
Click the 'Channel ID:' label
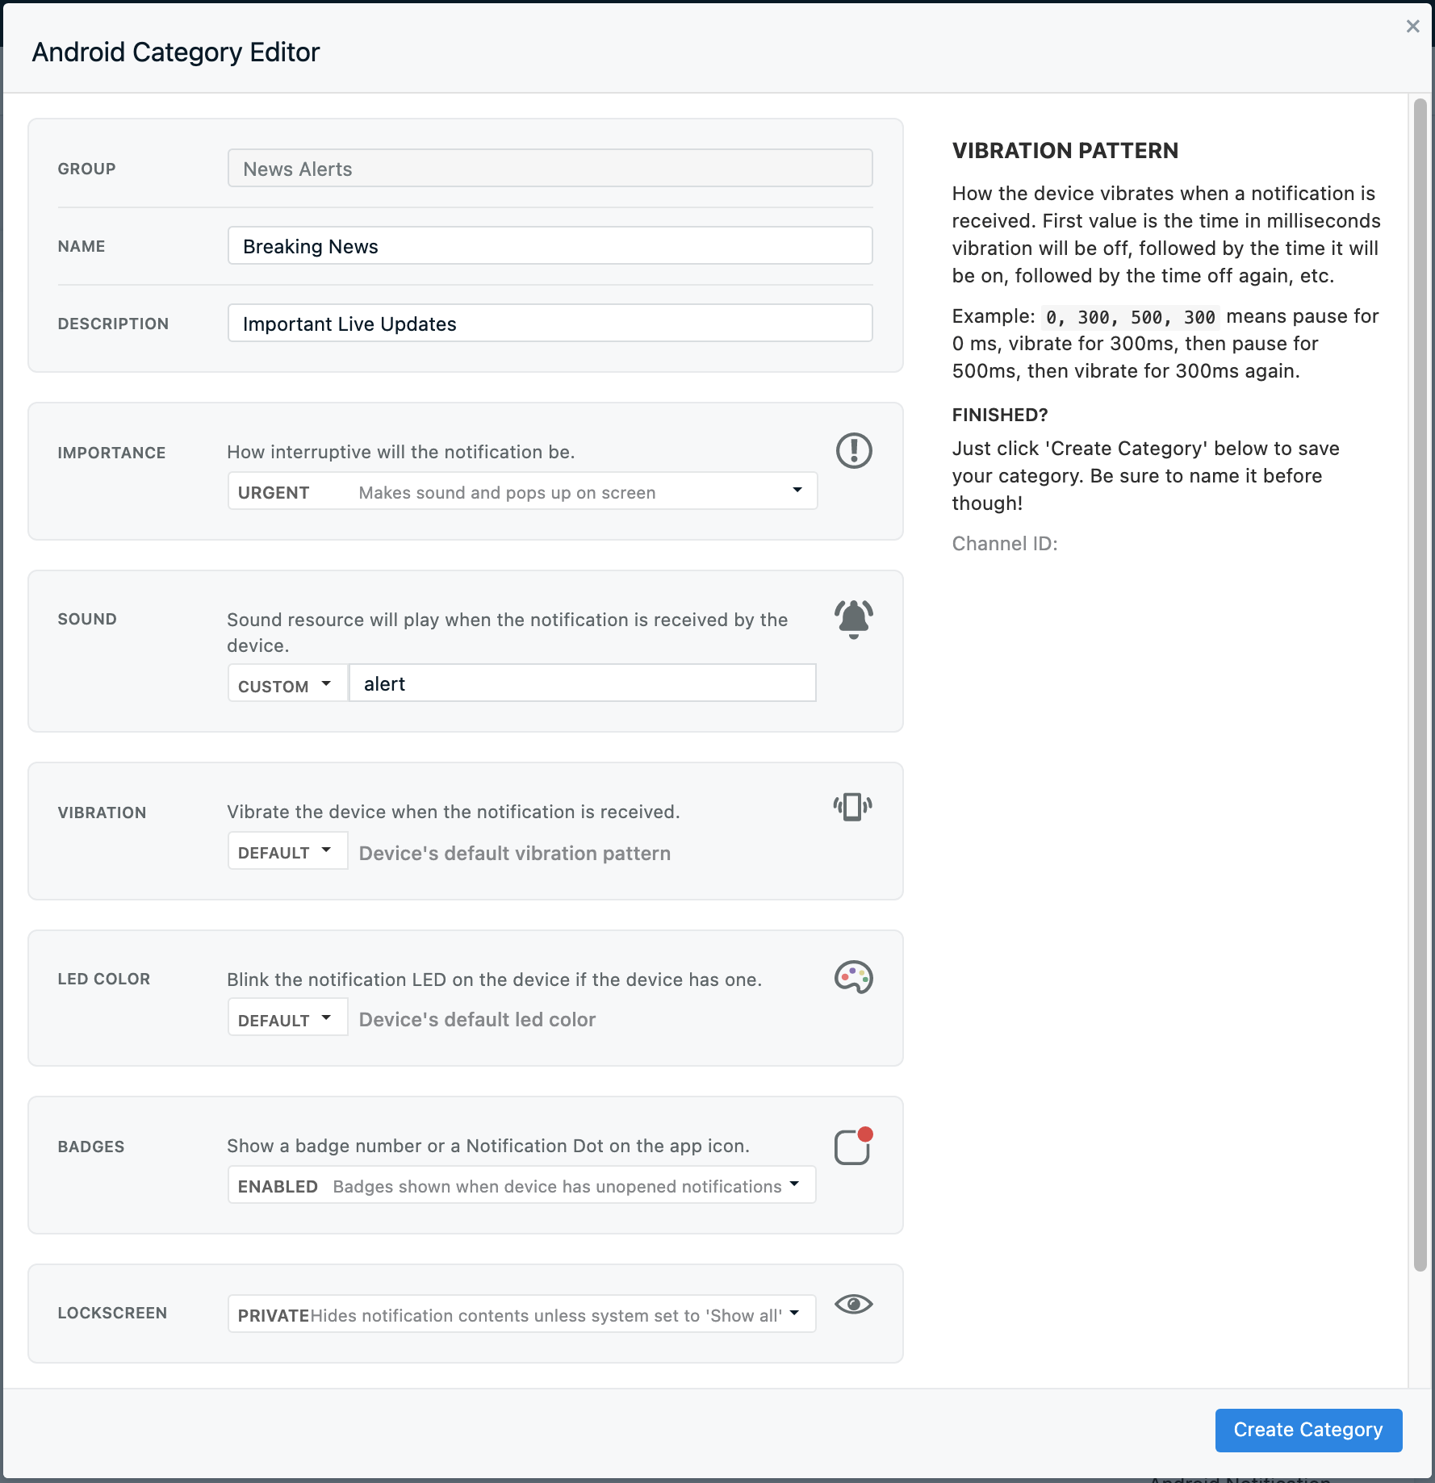1005,543
